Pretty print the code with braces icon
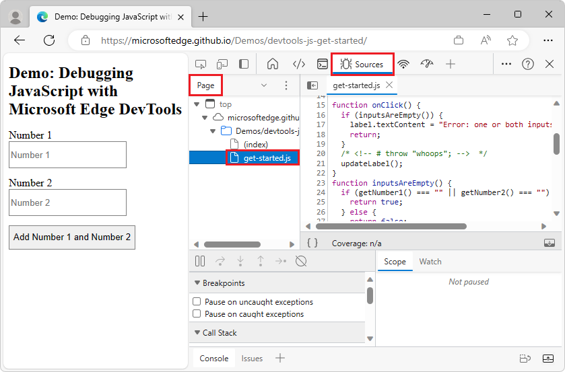 (312, 244)
